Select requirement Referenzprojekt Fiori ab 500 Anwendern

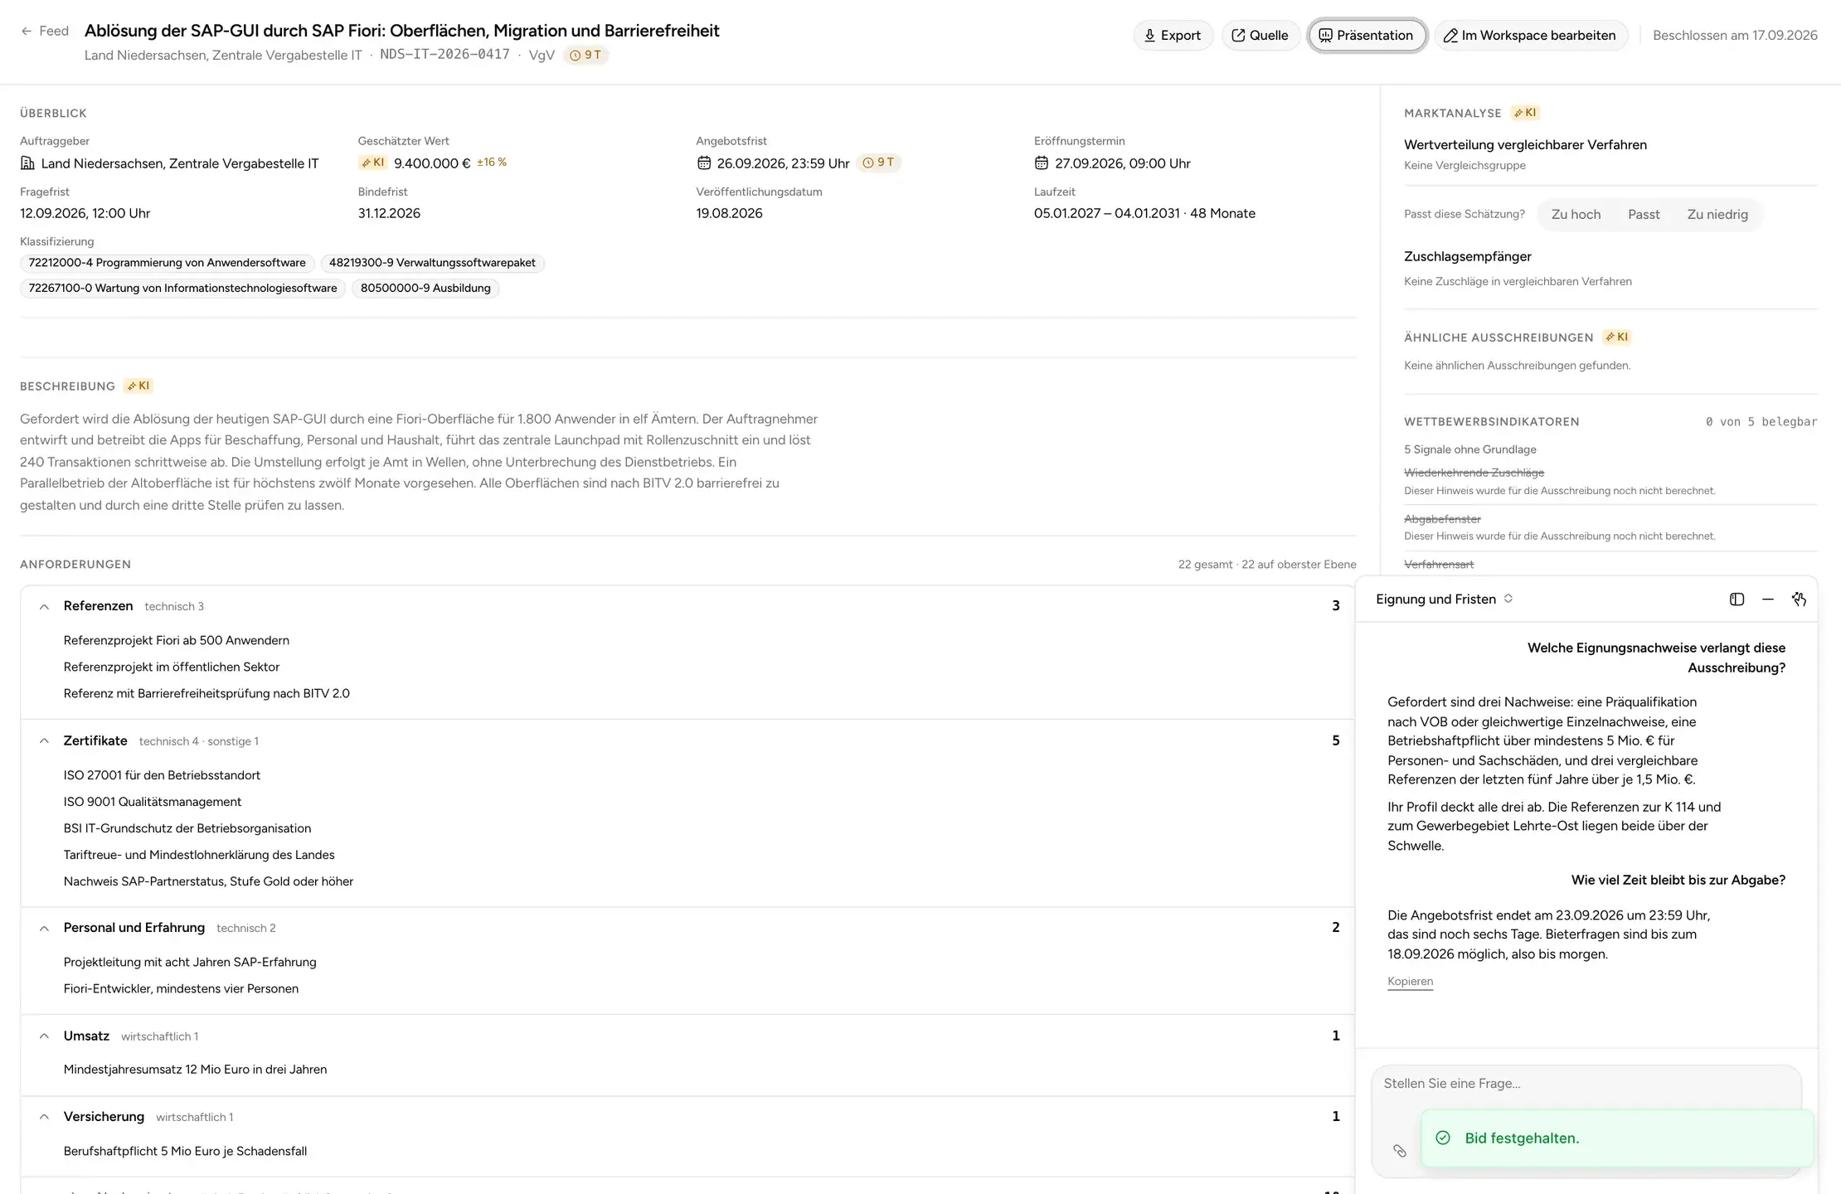(177, 641)
